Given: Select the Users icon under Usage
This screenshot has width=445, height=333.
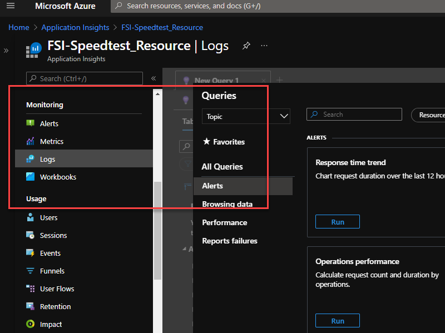Looking at the screenshot, I should [x=32, y=217].
